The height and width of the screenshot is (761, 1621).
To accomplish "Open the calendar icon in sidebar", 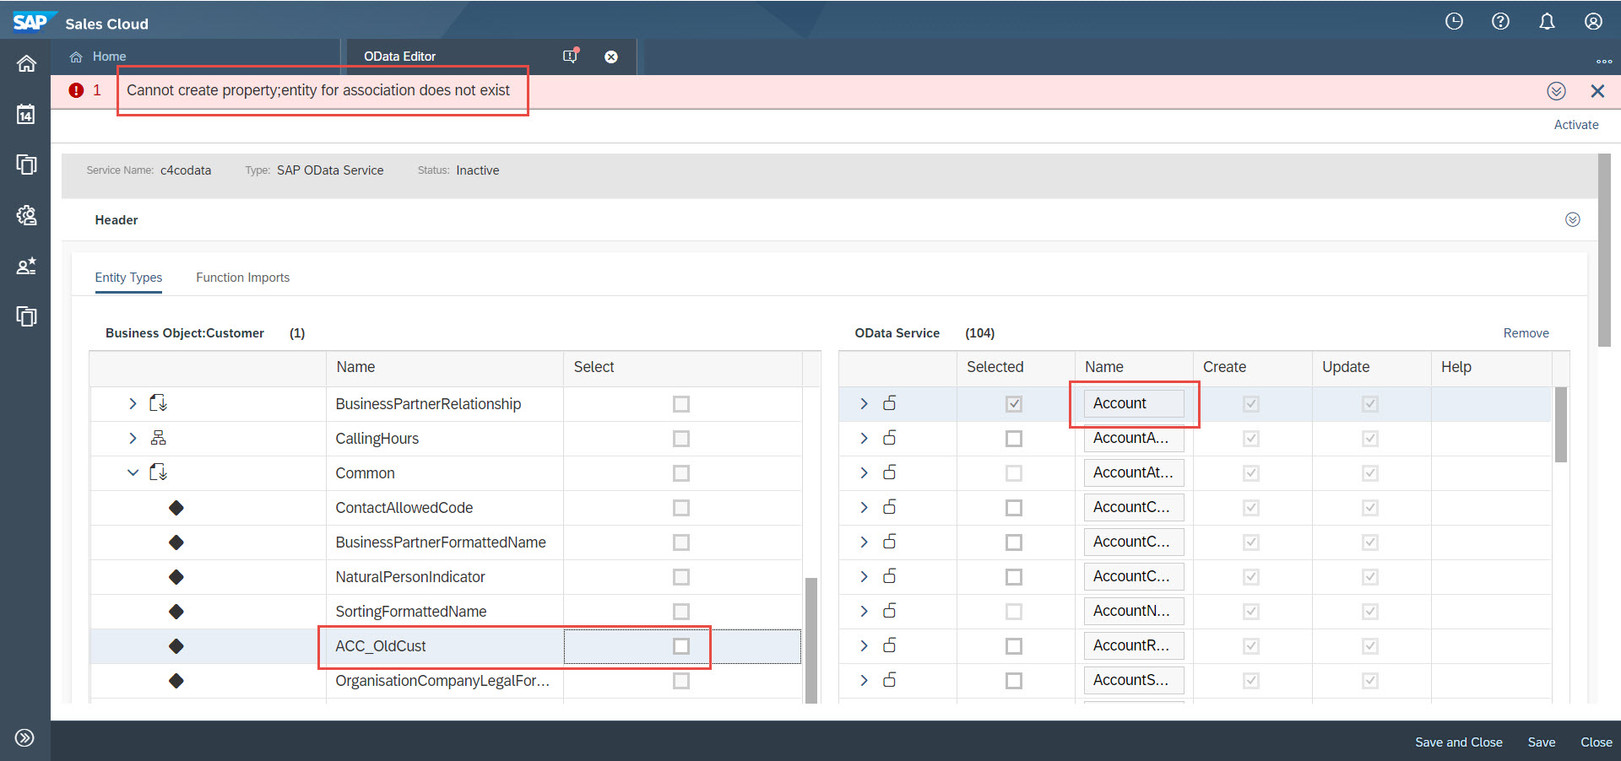I will click(x=26, y=114).
